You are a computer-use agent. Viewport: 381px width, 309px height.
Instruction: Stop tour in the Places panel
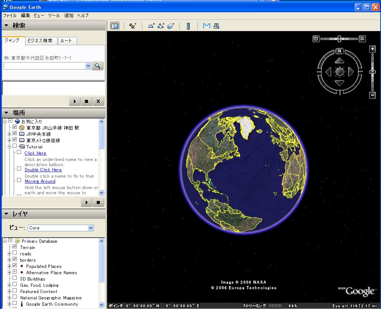tap(98, 202)
